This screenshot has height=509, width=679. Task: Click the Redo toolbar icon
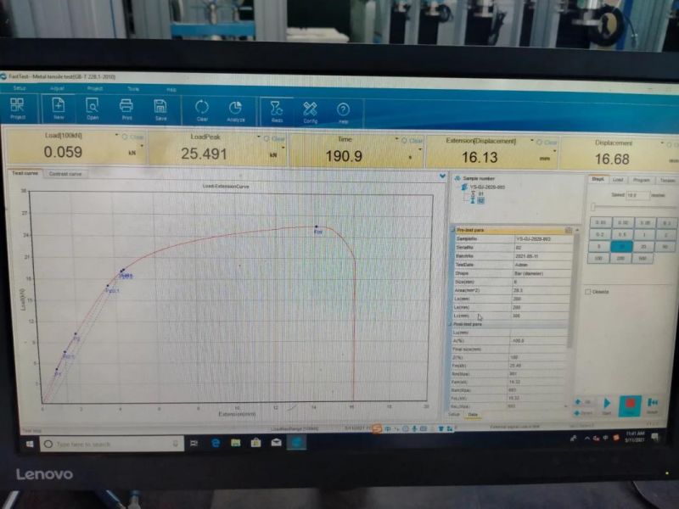[277, 112]
